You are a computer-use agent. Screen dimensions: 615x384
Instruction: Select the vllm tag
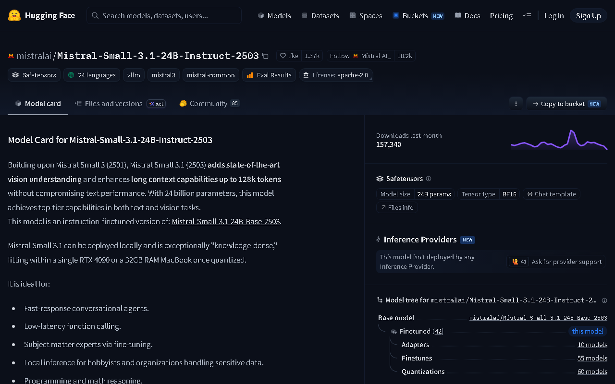point(134,75)
